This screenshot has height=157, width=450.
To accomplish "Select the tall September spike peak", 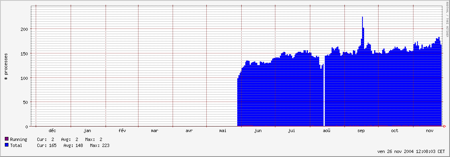I will click(362, 17).
